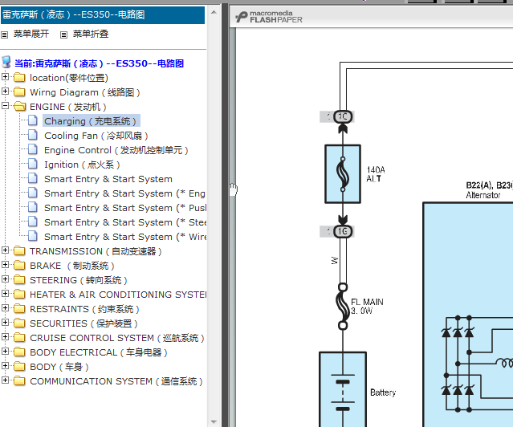Click the FL MAIN fusible link symbol
Screen dimensions: 513x427
pyautogui.click(x=343, y=307)
